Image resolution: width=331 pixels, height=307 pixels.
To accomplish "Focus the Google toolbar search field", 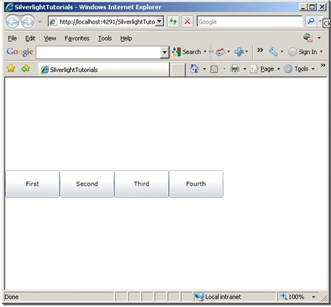I will (98, 52).
